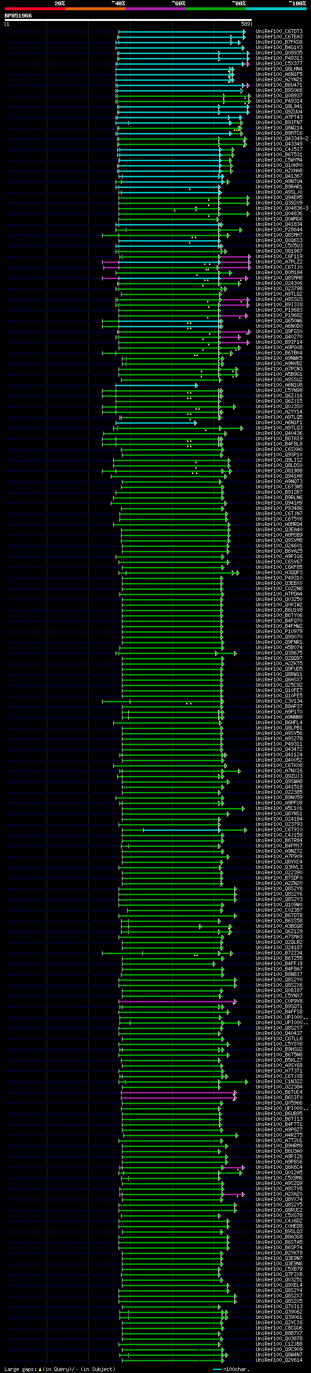Select hit label UniRef100_B6U471
Screen dimensions: 311x1373
pyautogui.click(x=279, y=85)
